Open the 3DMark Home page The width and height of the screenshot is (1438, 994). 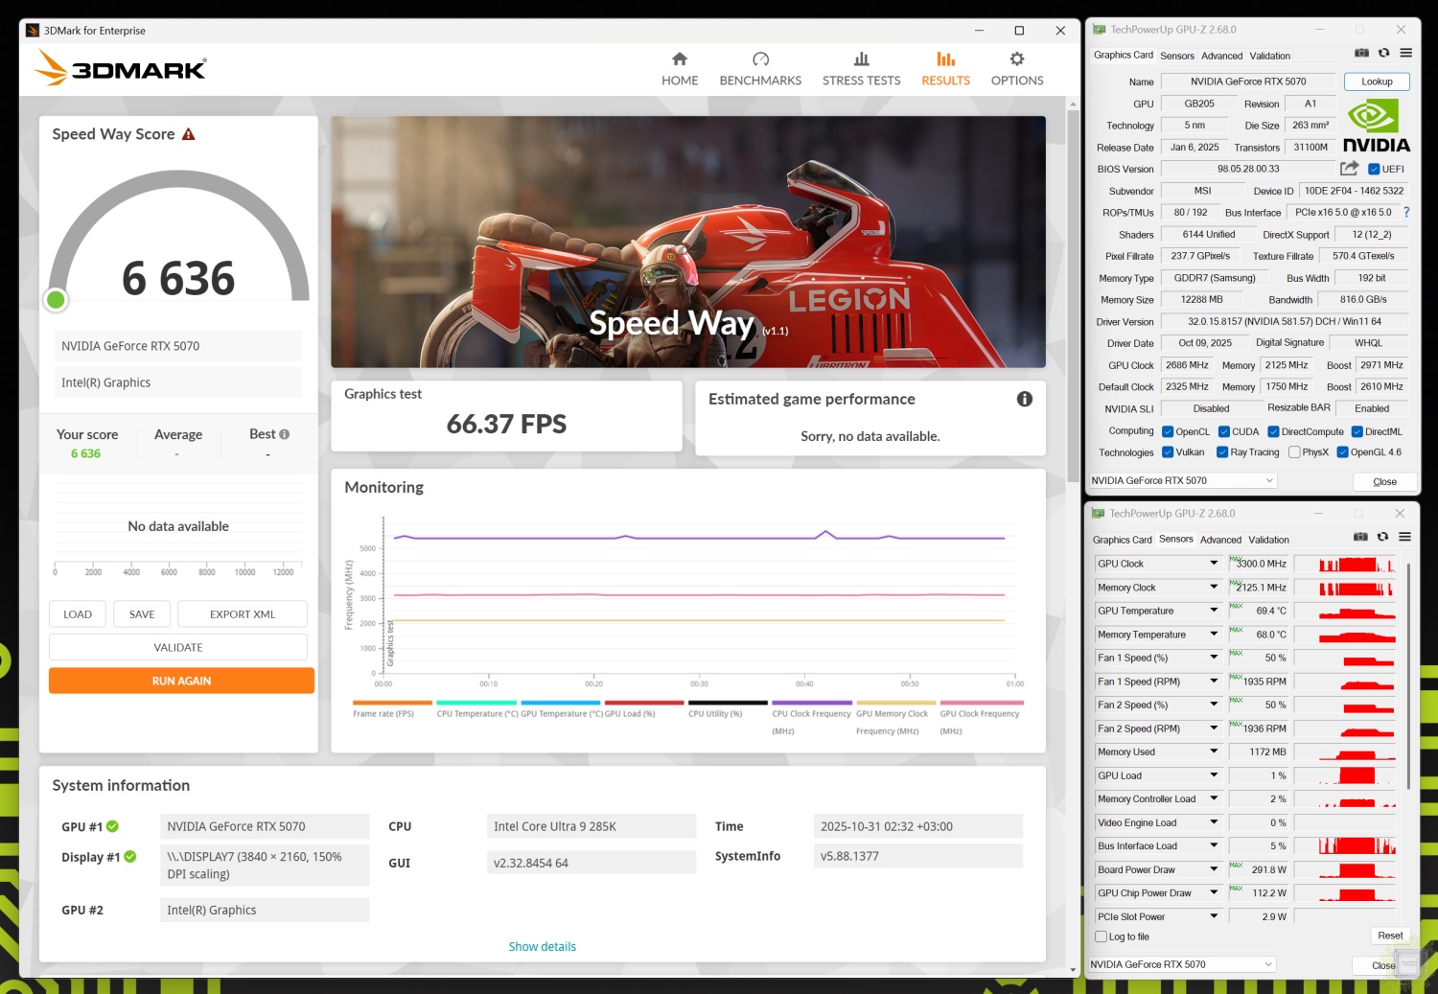coord(680,69)
